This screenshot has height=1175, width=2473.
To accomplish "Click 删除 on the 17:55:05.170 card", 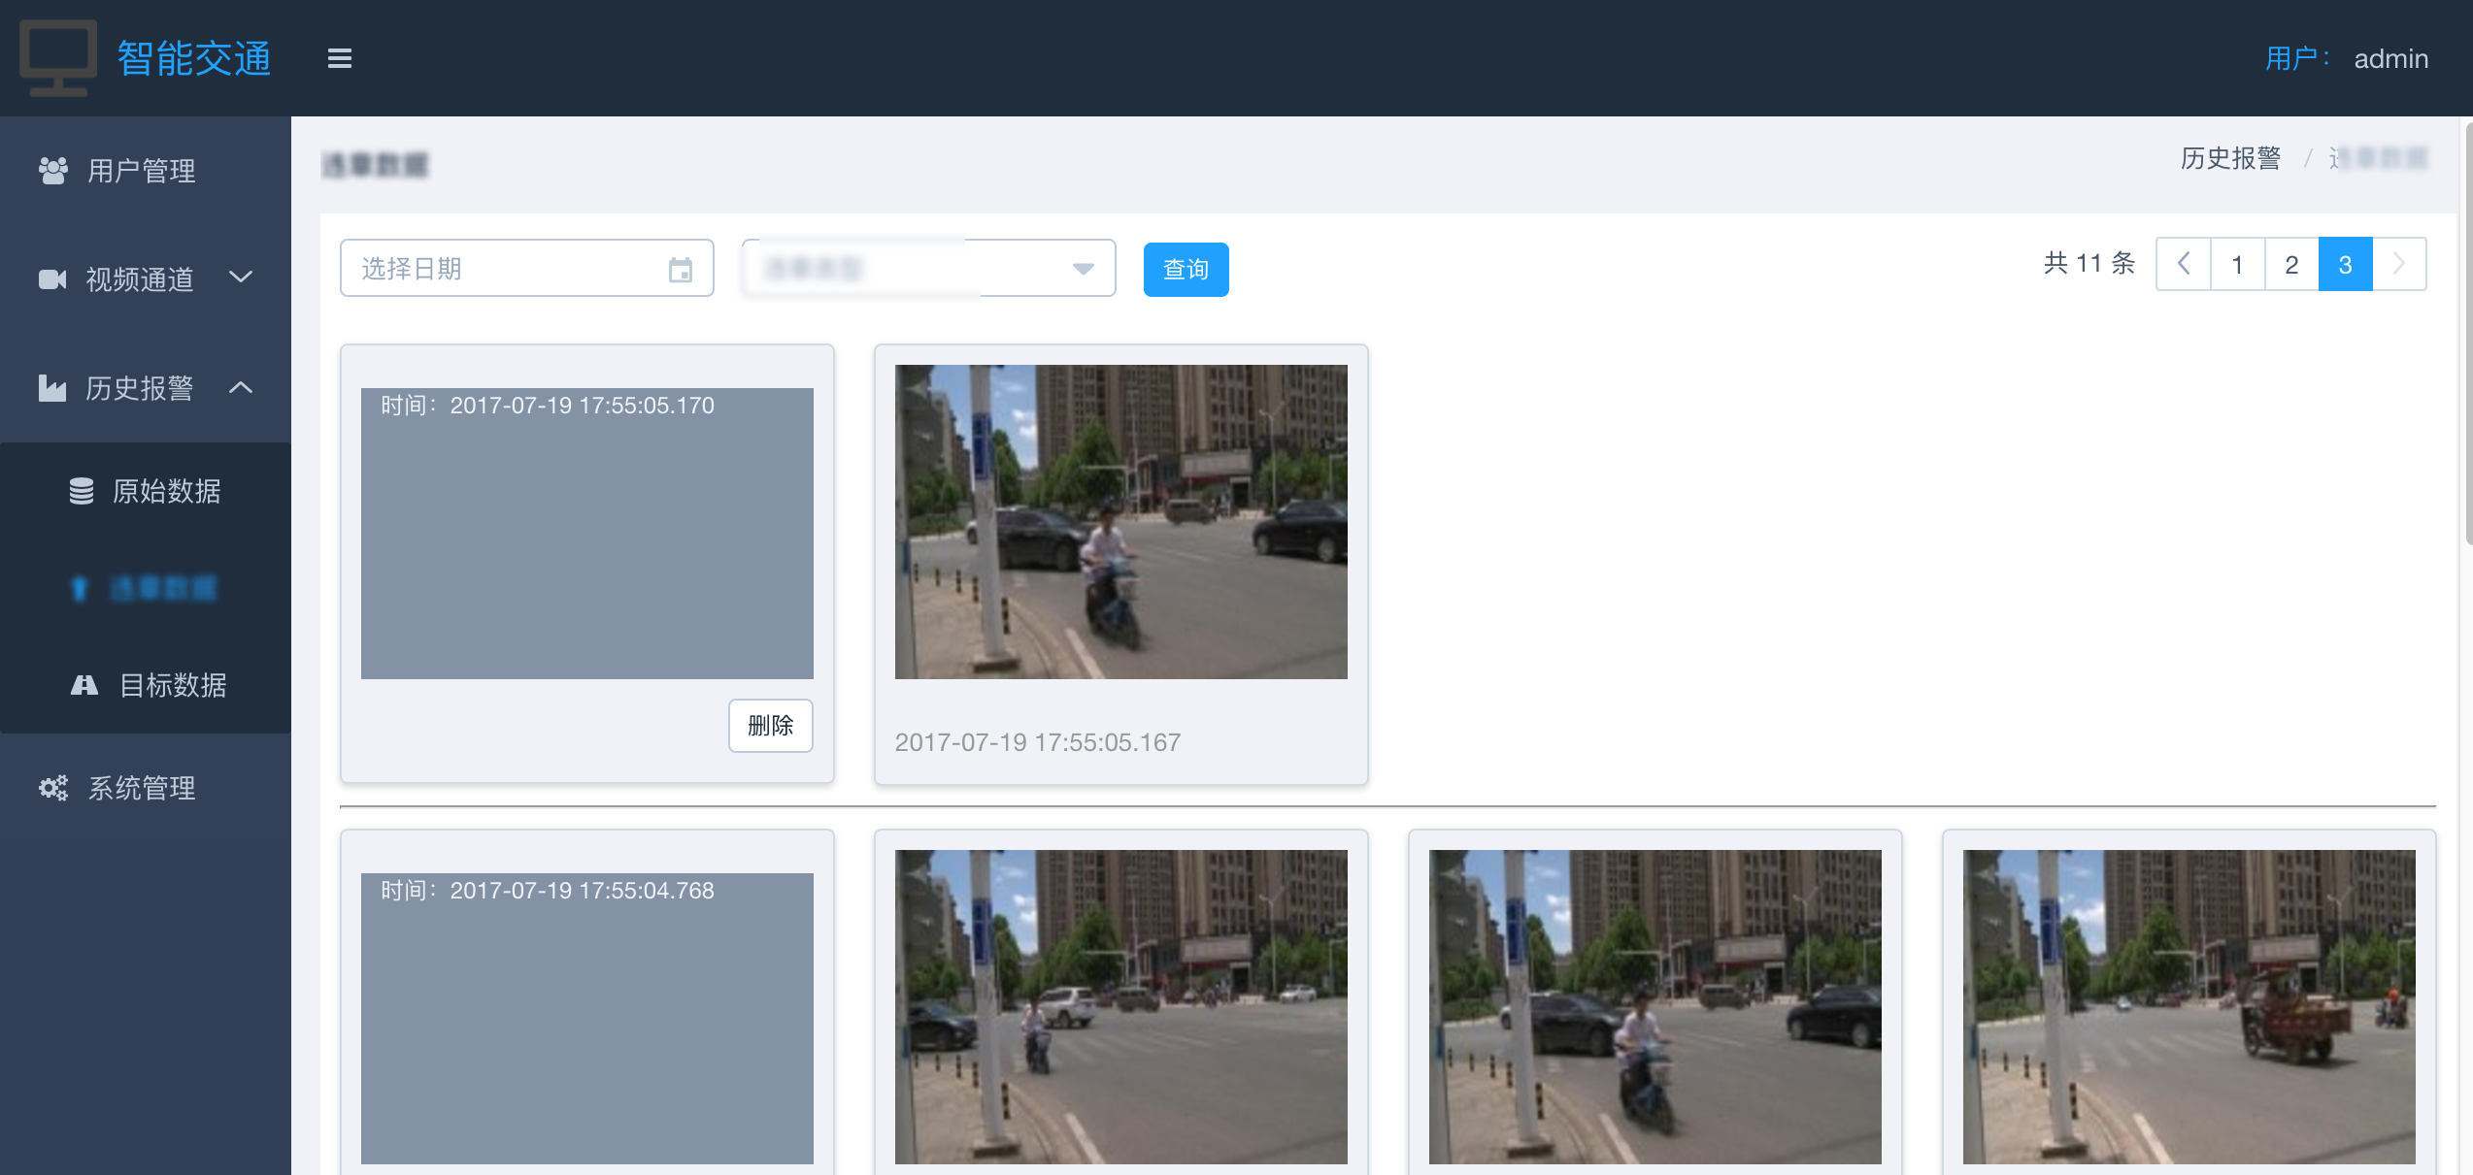I will click(771, 725).
